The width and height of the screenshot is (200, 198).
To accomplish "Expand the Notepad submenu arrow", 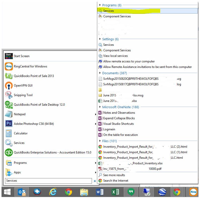I will [x=95, y=114].
